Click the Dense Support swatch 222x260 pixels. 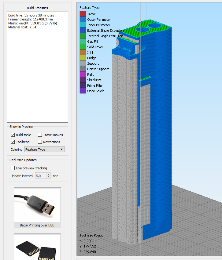(x=83, y=69)
